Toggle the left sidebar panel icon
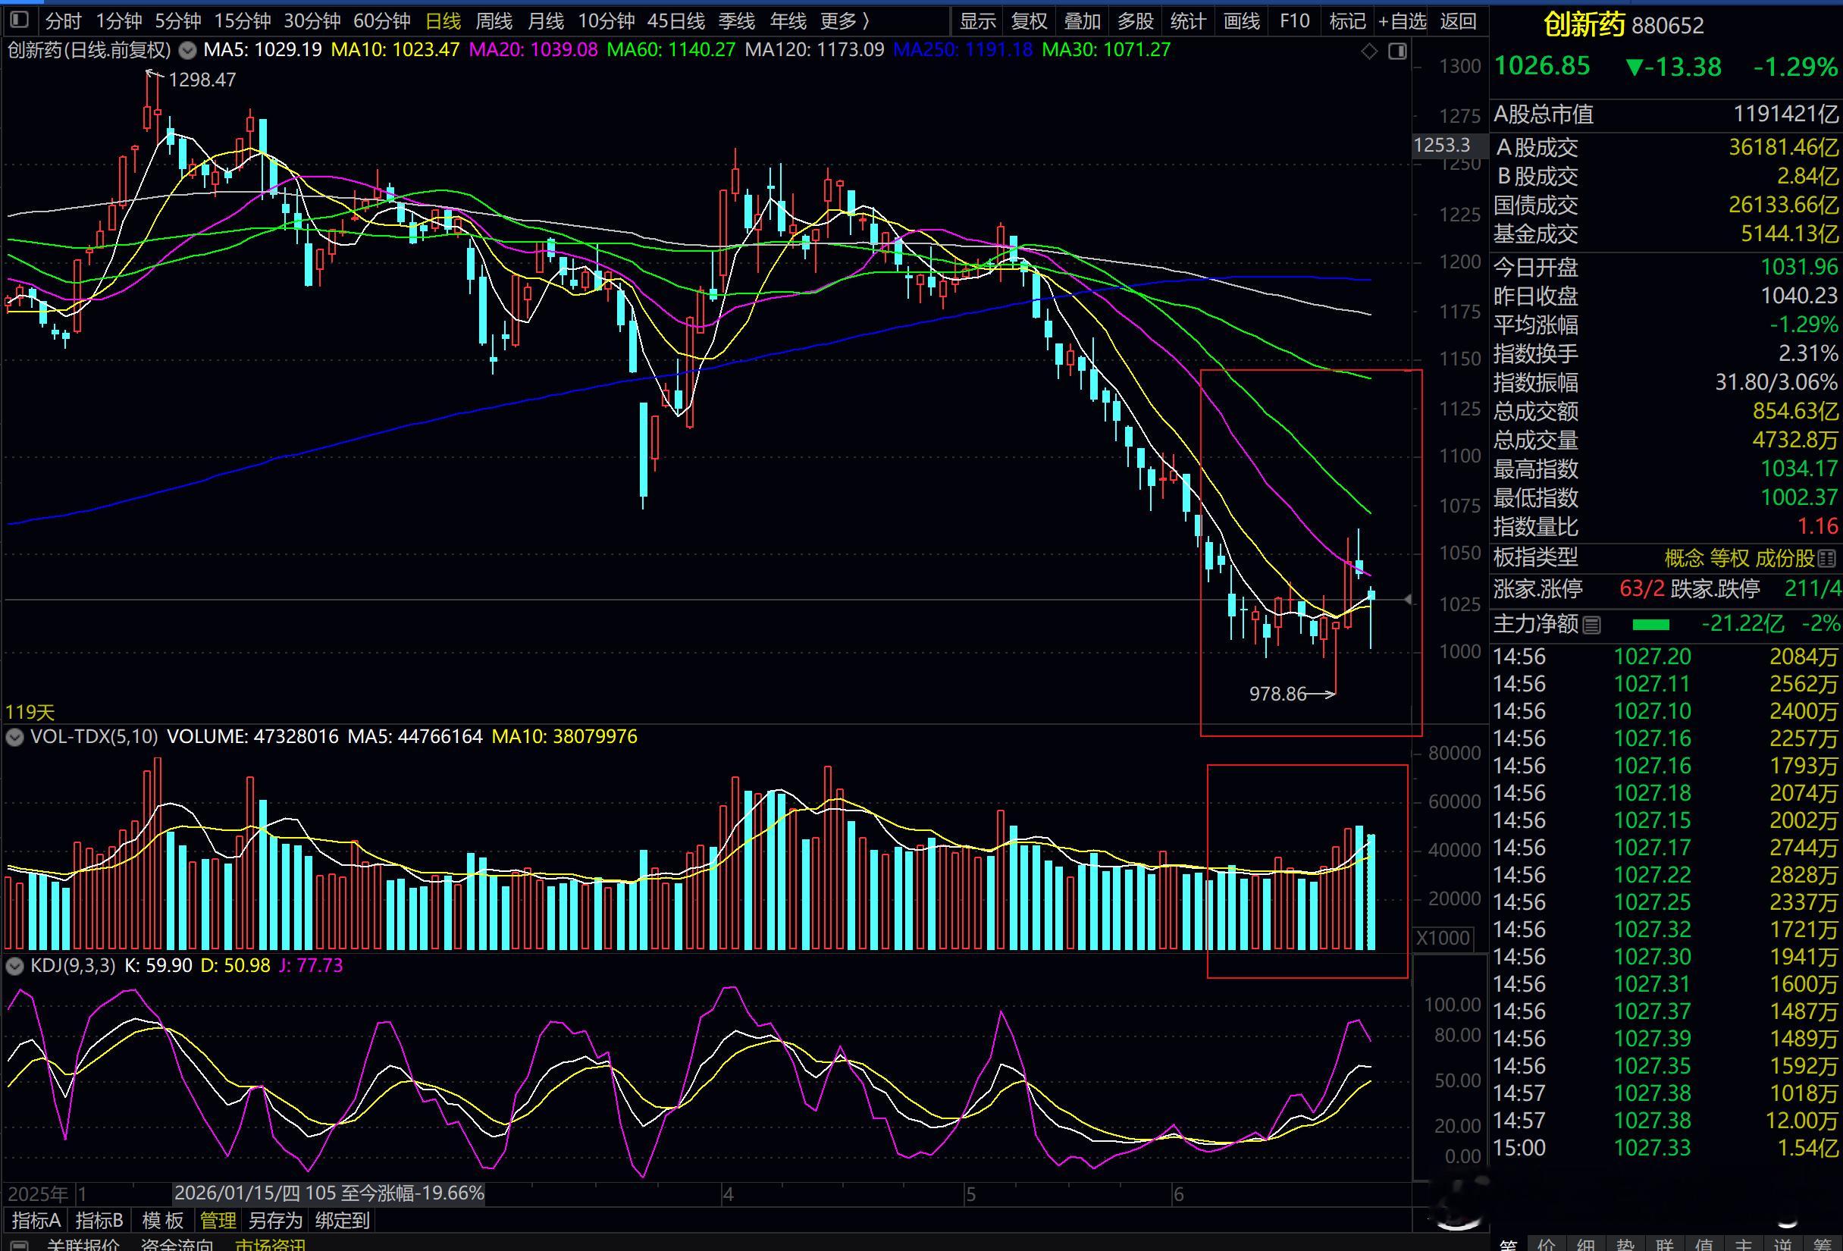The image size is (1843, 1251). pos(20,20)
